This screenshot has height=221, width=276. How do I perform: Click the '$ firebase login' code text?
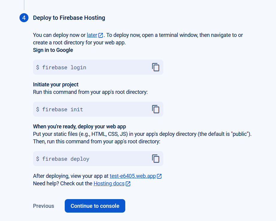pos(61,67)
